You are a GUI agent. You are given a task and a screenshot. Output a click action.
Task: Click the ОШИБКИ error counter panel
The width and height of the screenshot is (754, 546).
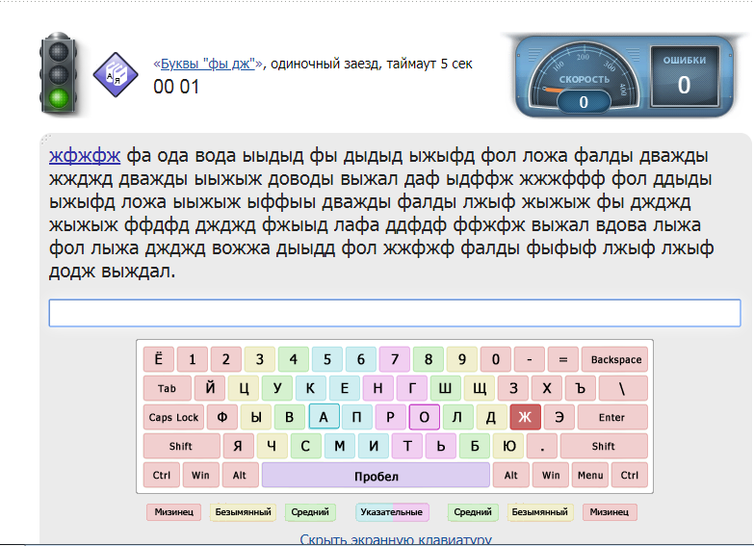click(x=685, y=76)
